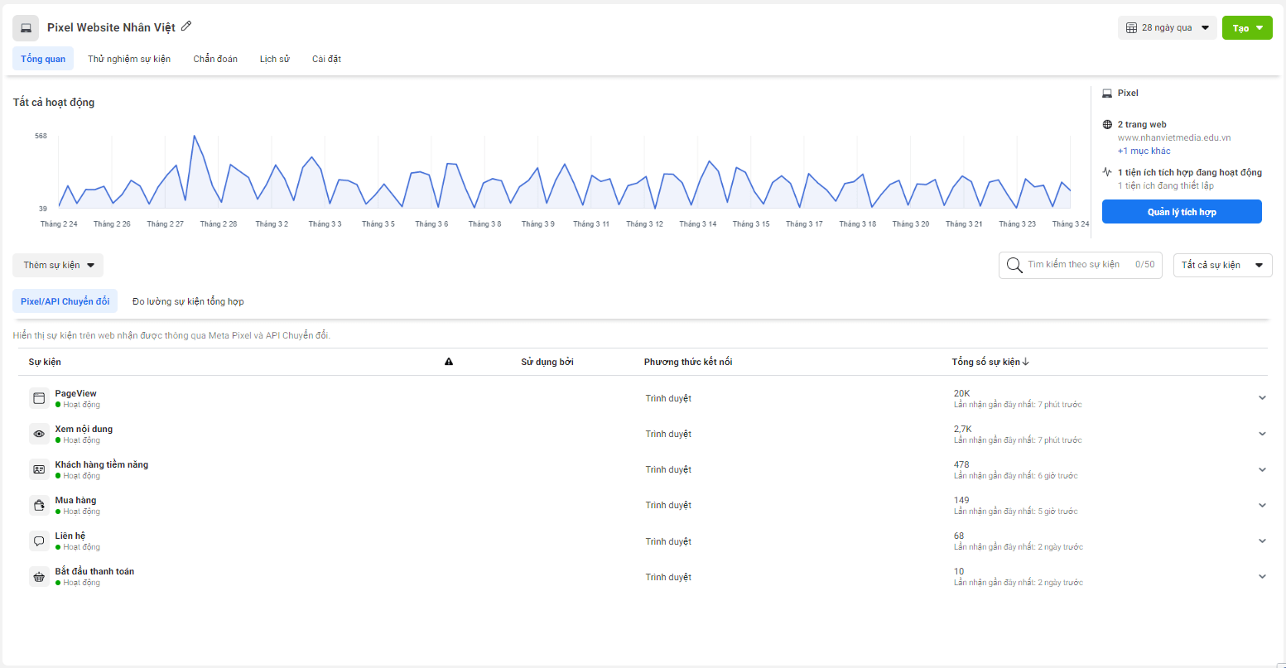This screenshot has height=668, width=1286.
Task: Open the Tất cả sự kiện filter dropdown
Action: [1222, 265]
